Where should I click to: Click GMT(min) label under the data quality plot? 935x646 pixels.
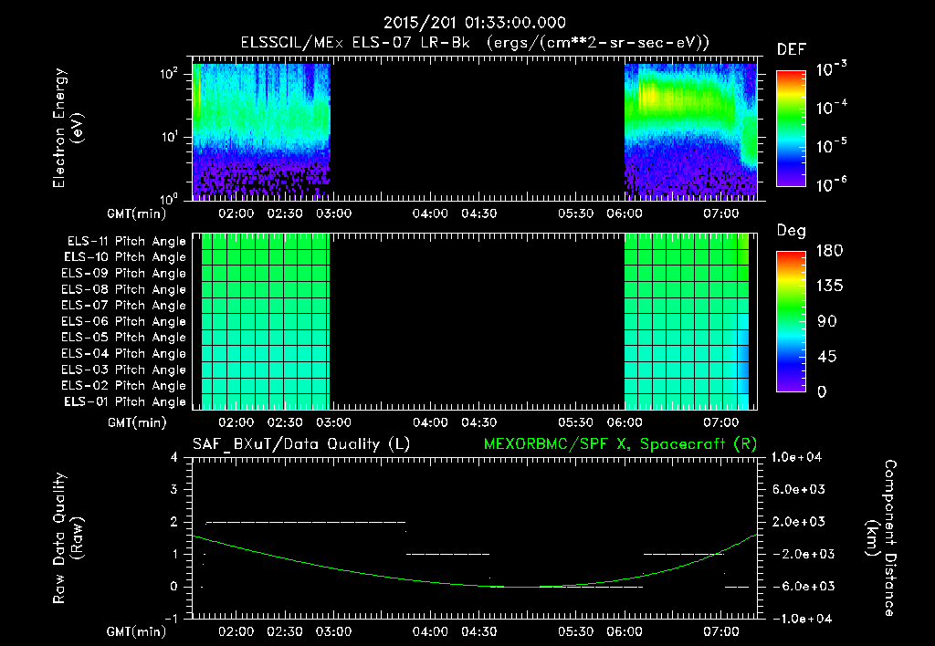pos(137,631)
